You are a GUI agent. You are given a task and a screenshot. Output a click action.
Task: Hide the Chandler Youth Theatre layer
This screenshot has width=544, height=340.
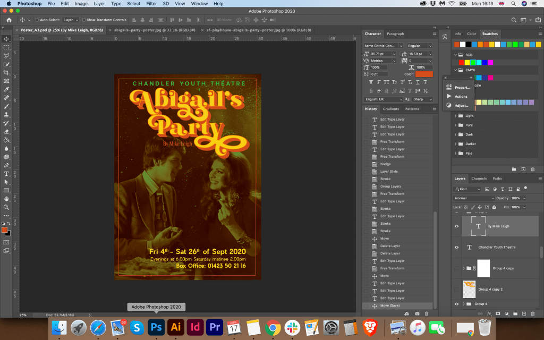click(456, 248)
